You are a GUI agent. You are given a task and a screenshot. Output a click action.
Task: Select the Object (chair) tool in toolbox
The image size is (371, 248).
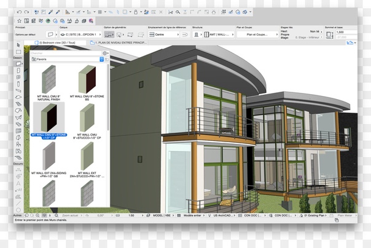tap(18, 144)
